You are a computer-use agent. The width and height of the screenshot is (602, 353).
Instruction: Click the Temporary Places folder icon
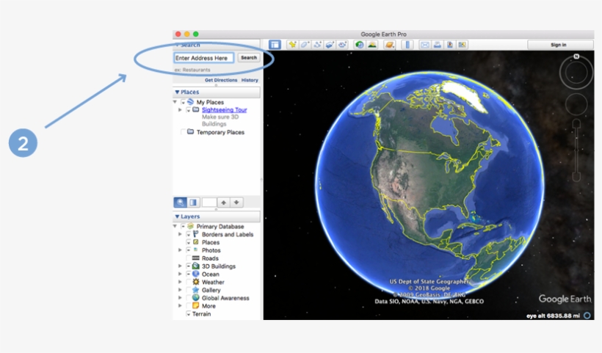pos(190,131)
